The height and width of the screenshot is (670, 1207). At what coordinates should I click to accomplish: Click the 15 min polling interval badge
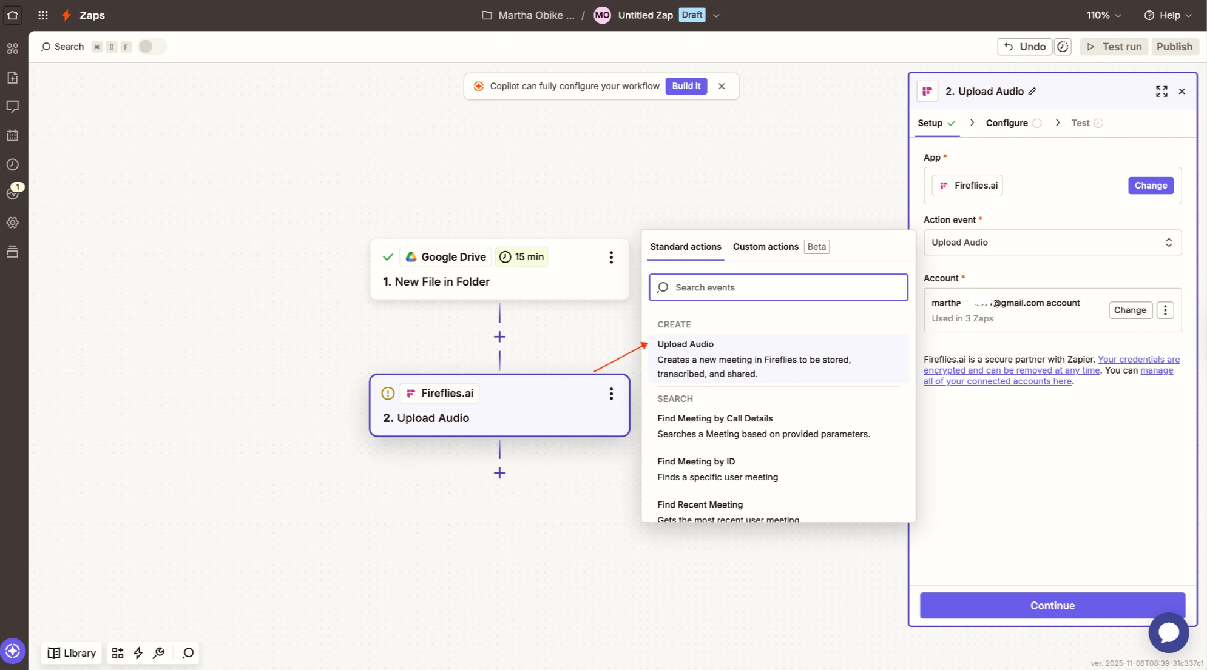pyautogui.click(x=521, y=257)
